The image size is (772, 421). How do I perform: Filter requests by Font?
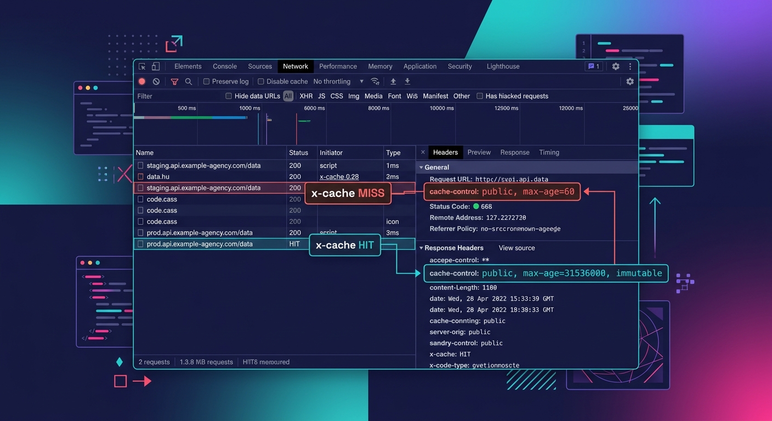[x=395, y=96]
